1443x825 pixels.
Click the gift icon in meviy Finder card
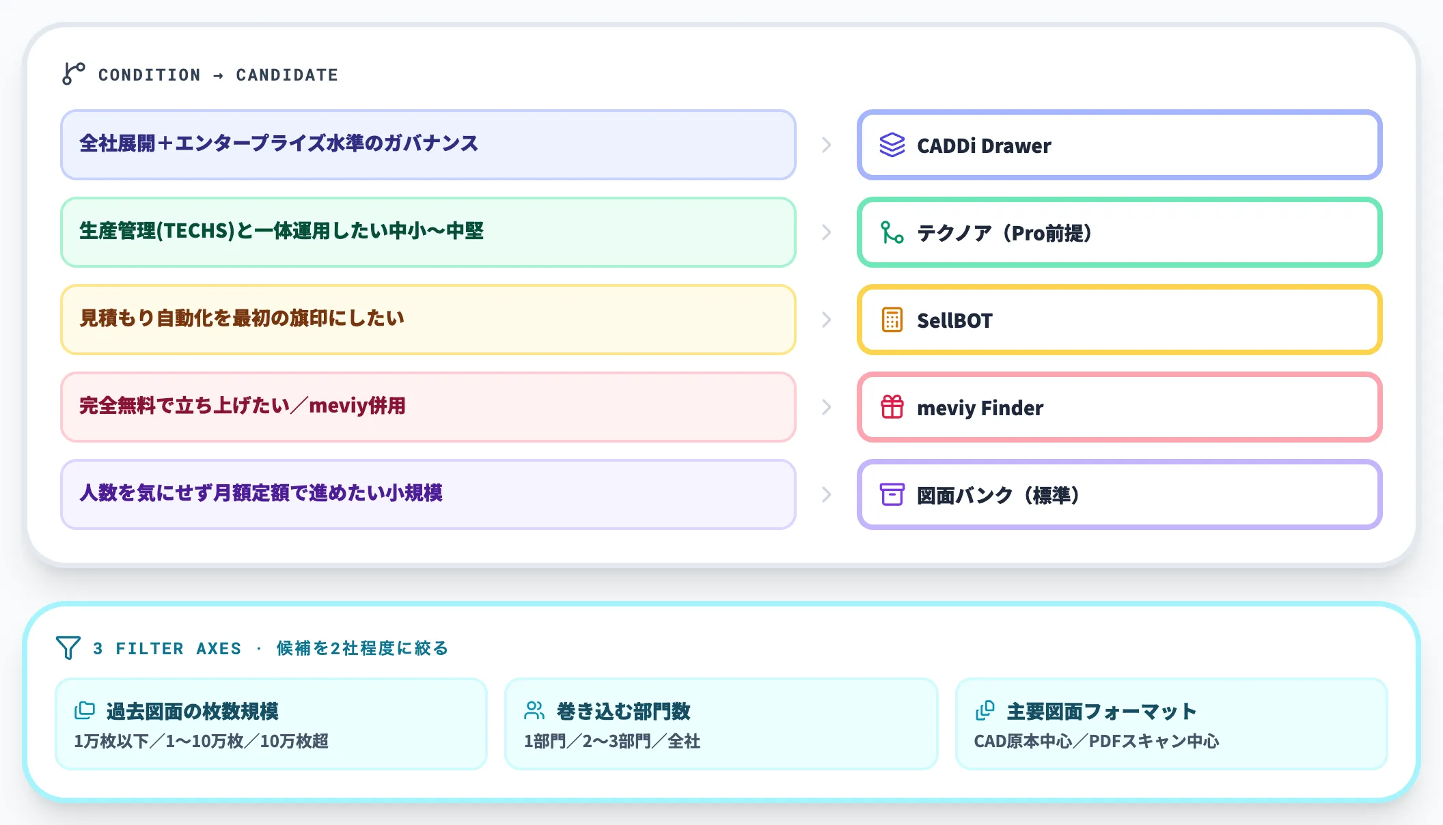(892, 407)
